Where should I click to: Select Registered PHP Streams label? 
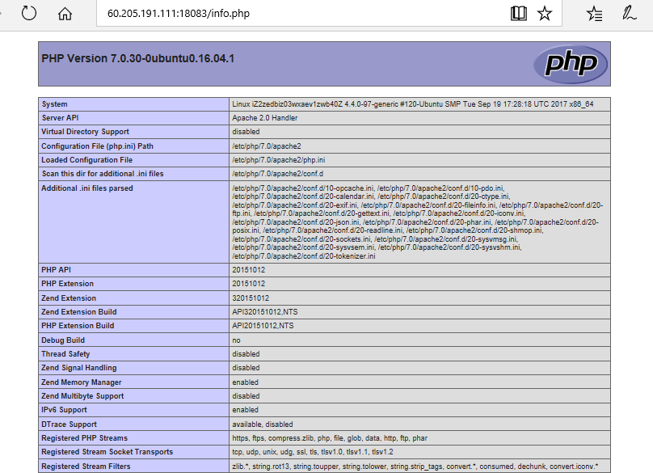point(84,438)
